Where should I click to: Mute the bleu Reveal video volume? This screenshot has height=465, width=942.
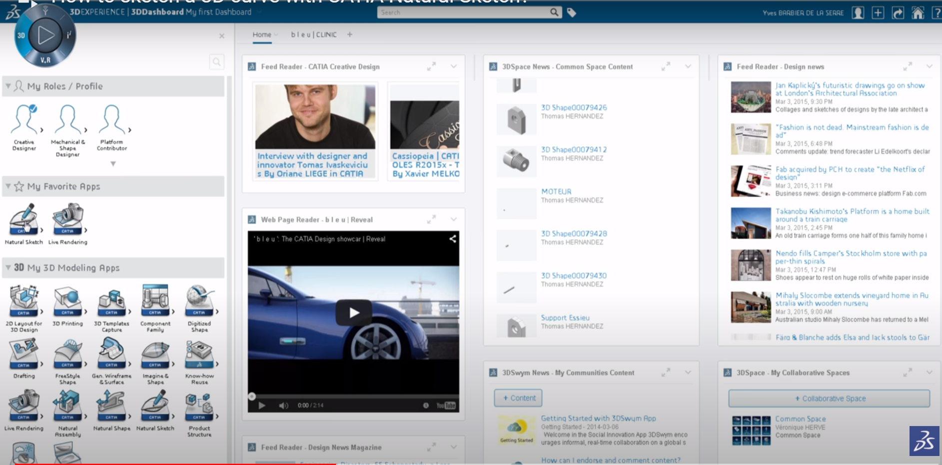pyautogui.click(x=283, y=406)
